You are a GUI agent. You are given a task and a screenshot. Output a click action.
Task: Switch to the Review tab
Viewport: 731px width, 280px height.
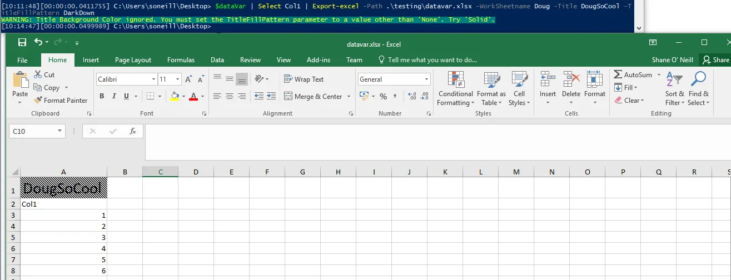pos(250,60)
